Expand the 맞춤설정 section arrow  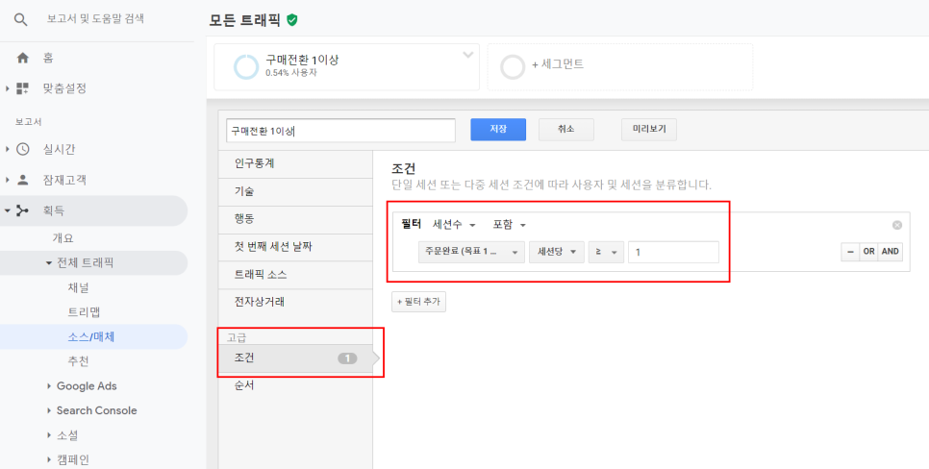[8, 88]
